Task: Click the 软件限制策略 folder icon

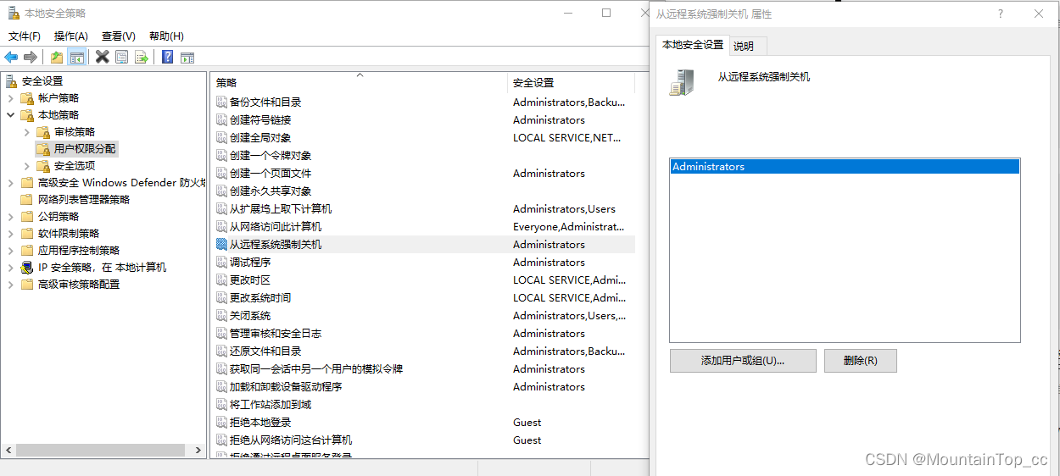Action: coord(27,234)
